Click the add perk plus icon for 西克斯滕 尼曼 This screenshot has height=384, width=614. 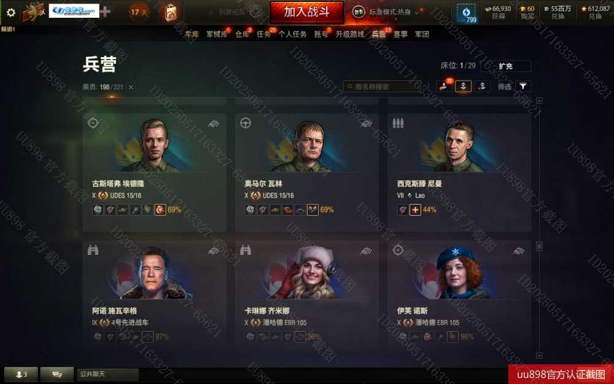[x=415, y=210]
